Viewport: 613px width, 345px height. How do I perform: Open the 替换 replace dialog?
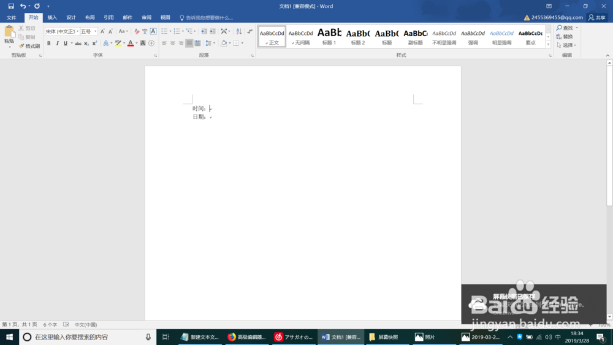coord(565,36)
